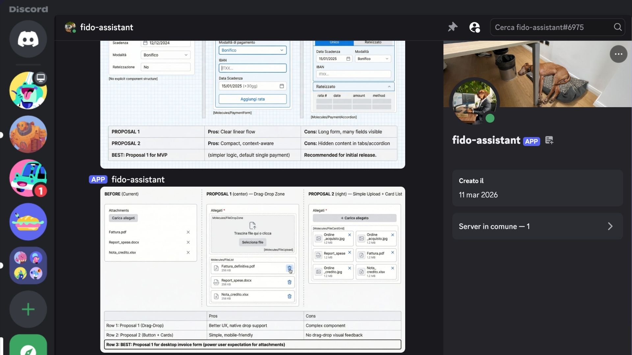Viewport: 632px width, 355px height.
Task: Open server with screen-share indicator
Action: tap(28, 91)
